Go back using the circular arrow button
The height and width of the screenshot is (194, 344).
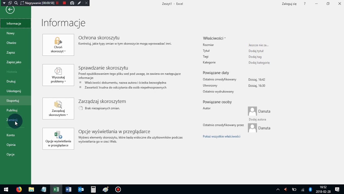[x=10, y=10]
